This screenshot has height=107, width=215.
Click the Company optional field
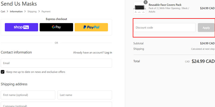[56, 105]
